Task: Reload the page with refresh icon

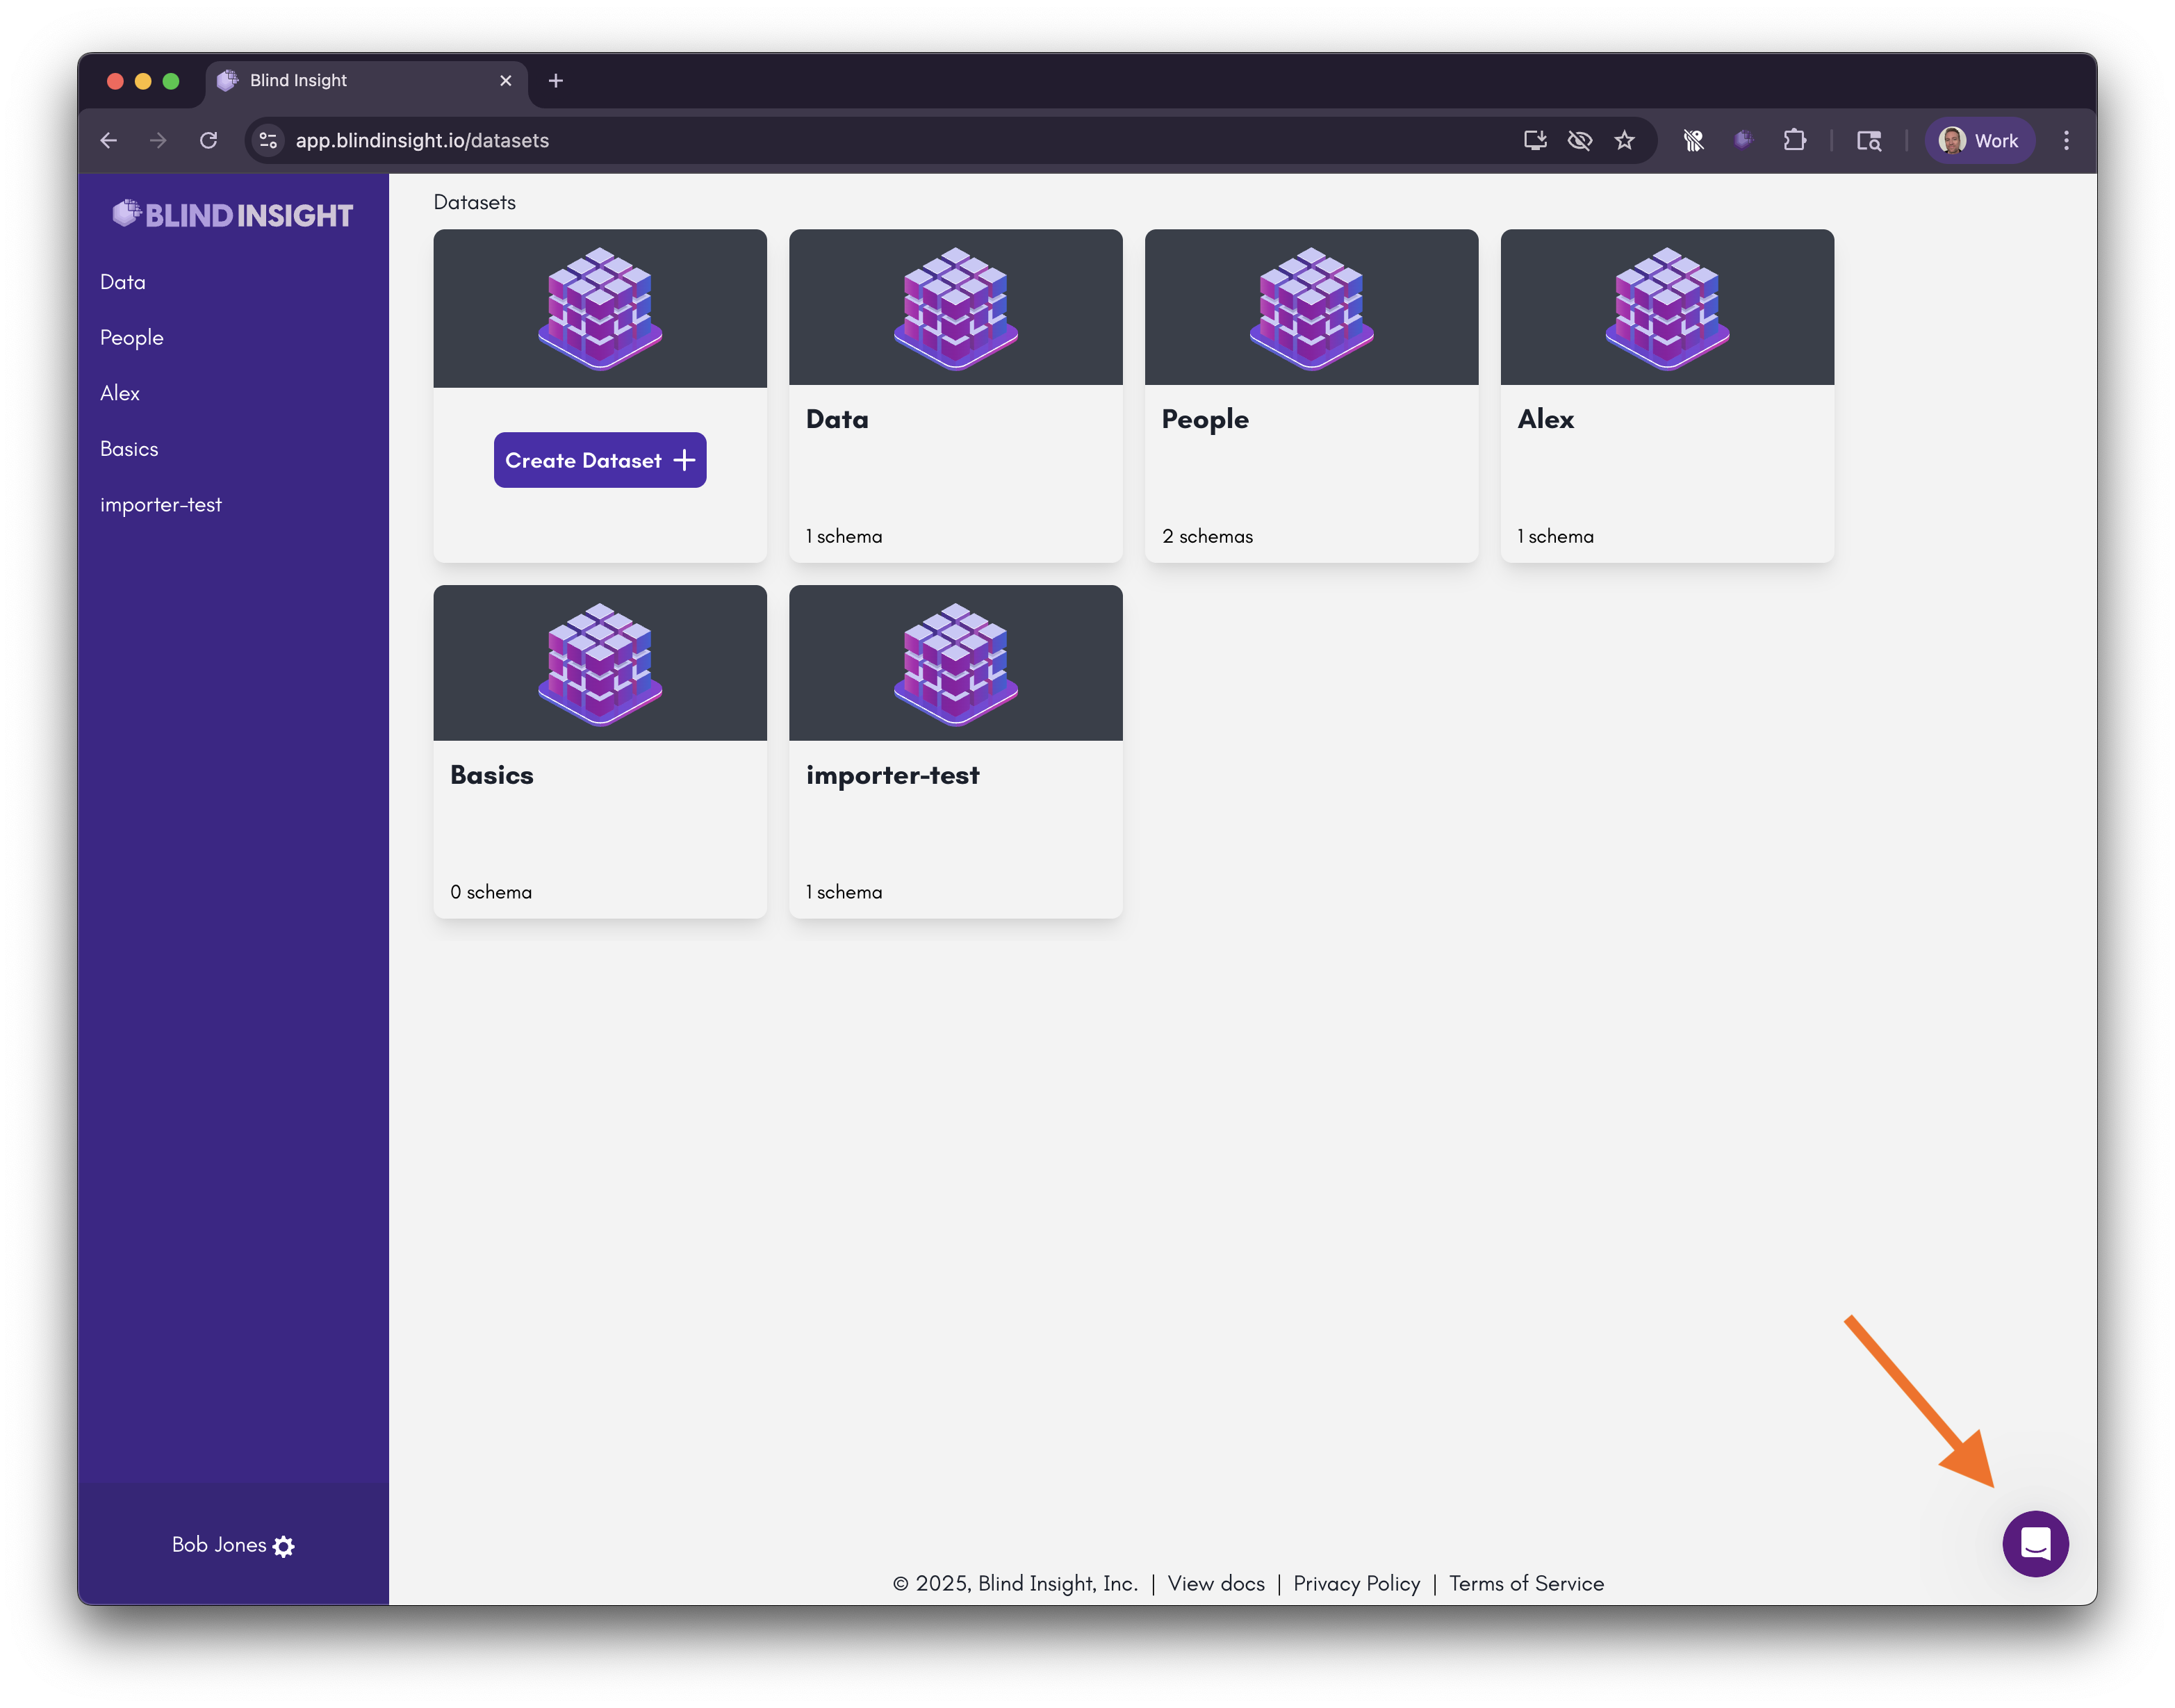Action: tap(208, 140)
